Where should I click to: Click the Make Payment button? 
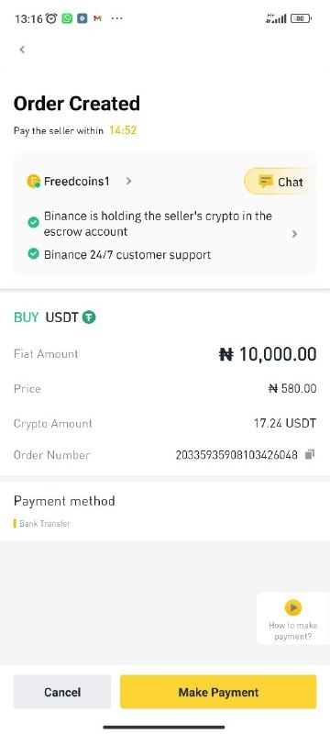(218, 692)
